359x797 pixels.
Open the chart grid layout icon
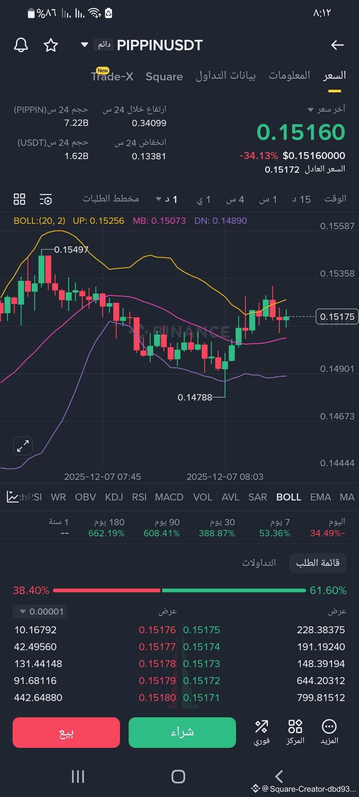[x=19, y=199]
